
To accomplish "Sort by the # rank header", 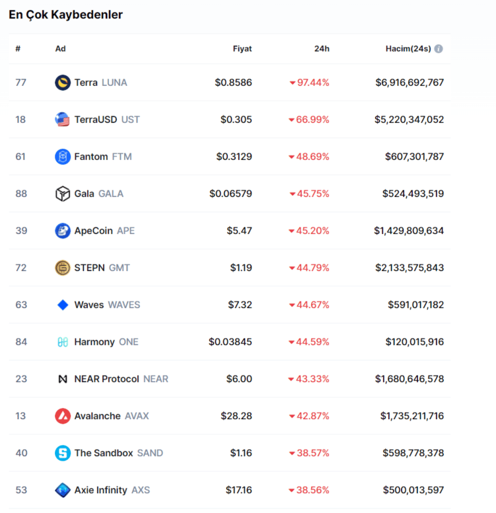I will point(18,49).
